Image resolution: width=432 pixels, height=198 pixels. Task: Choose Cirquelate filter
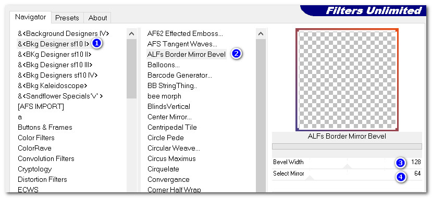(163, 169)
